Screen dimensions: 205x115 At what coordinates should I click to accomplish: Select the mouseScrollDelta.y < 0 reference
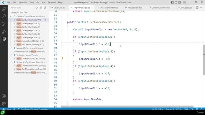pos(29,45)
